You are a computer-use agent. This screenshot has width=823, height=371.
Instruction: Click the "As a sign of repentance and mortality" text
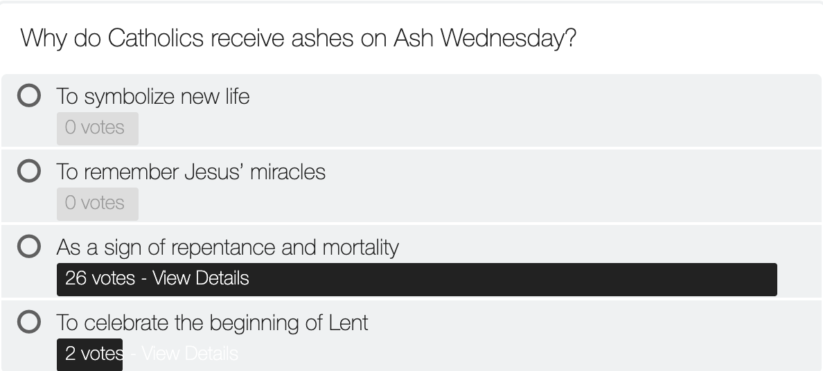pyautogui.click(x=228, y=248)
